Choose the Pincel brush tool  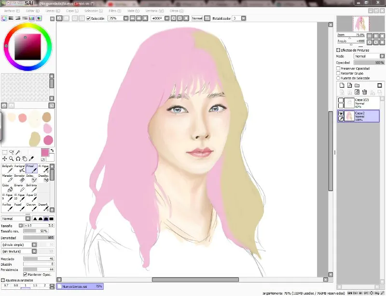(x=31, y=168)
